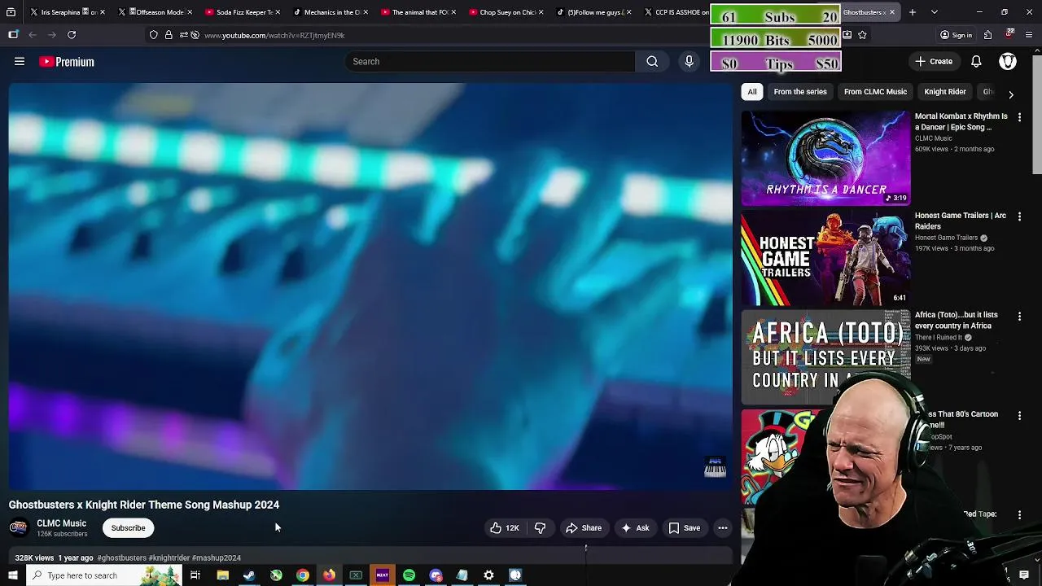Select the Knight Rider chip
This screenshot has width=1042, height=586.
(x=945, y=92)
